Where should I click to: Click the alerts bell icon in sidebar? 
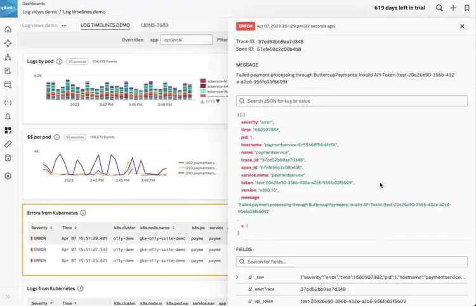(8, 117)
